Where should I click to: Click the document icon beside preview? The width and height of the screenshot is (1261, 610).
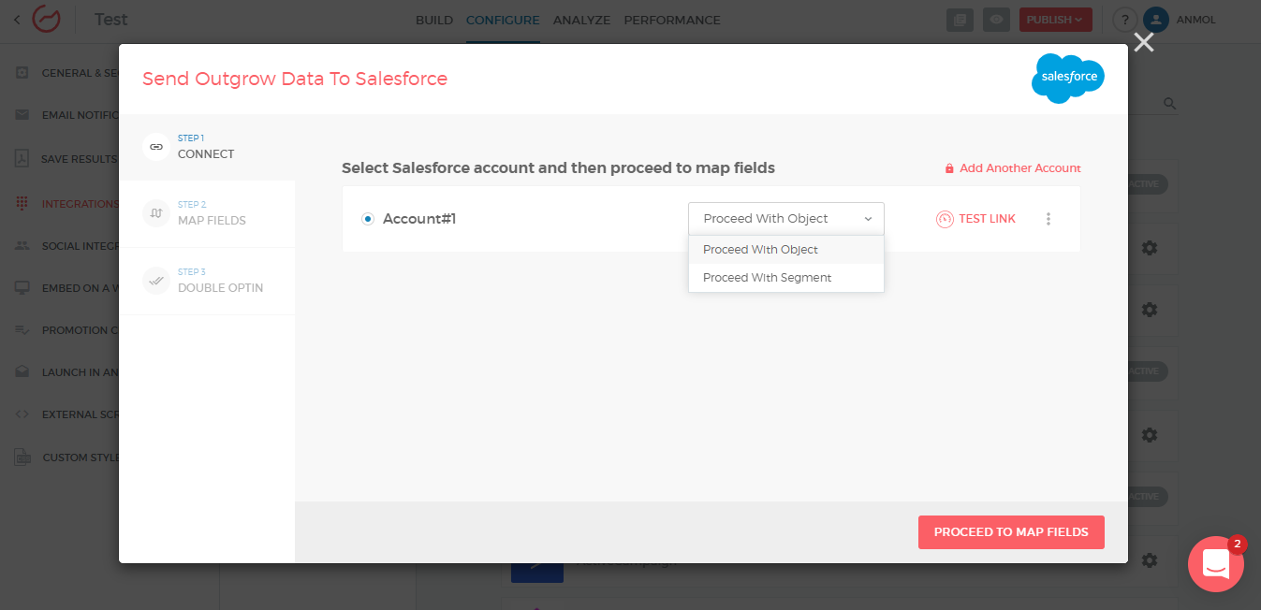pos(960,20)
